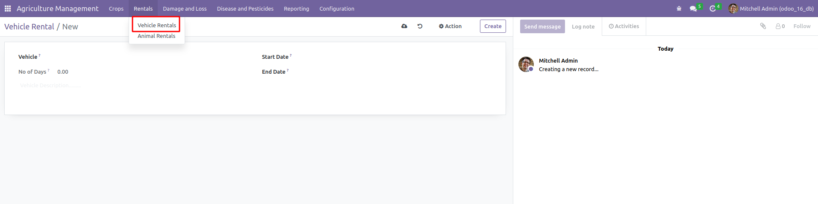The image size is (818, 204).
Task: Save record manually with cloud icon
Action: pyautogui.click(x=404, y=26)
